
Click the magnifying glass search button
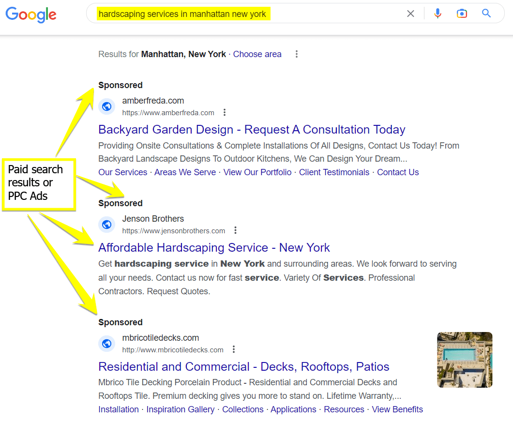coord(486,14)
